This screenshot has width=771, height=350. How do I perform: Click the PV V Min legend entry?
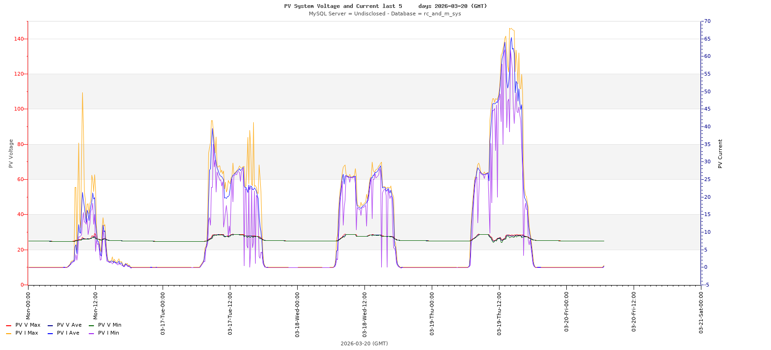(109, 325)
